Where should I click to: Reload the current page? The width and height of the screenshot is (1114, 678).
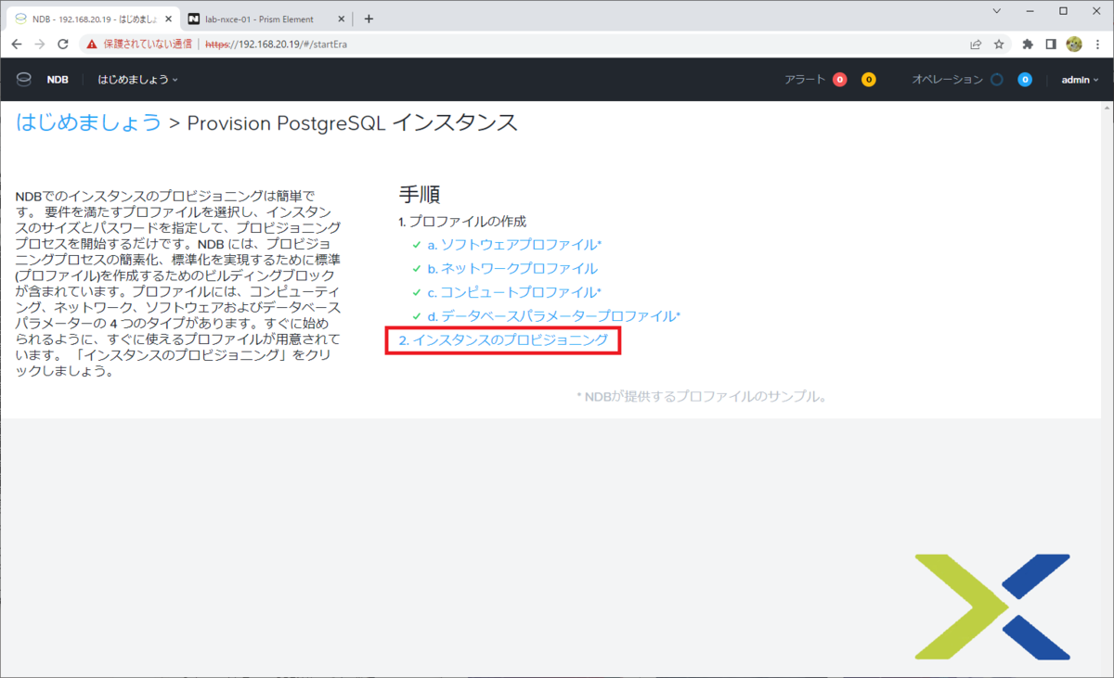63,44
